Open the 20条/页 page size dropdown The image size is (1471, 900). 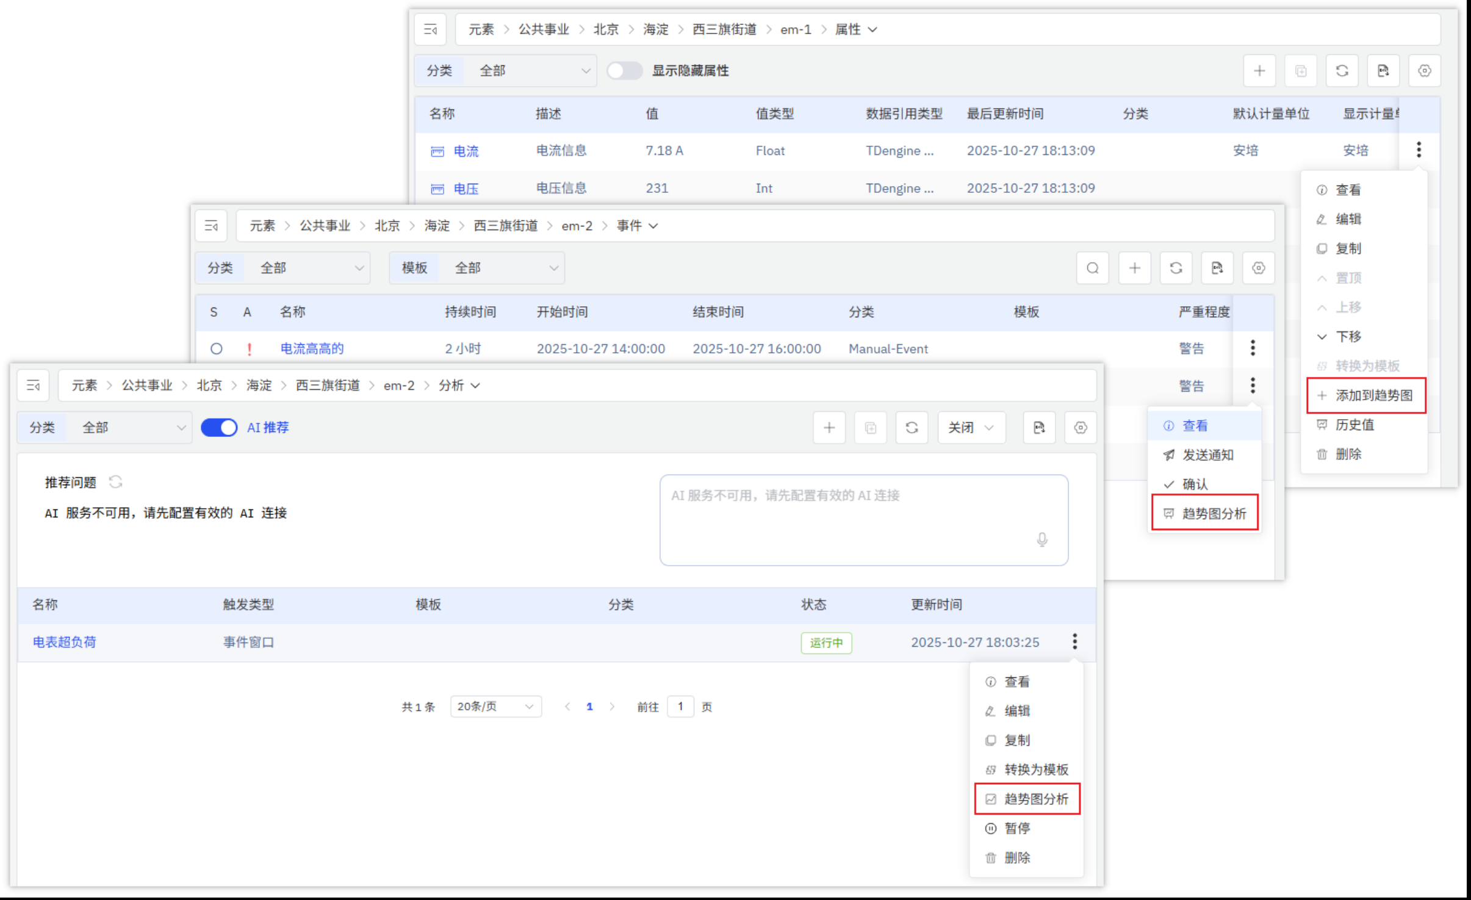click(x=495, y=707)
